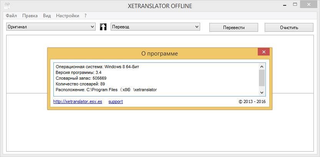Open the Вид menu
This screenshot has width=320, height=157.
pyautogui.click(x=47, y=16)
